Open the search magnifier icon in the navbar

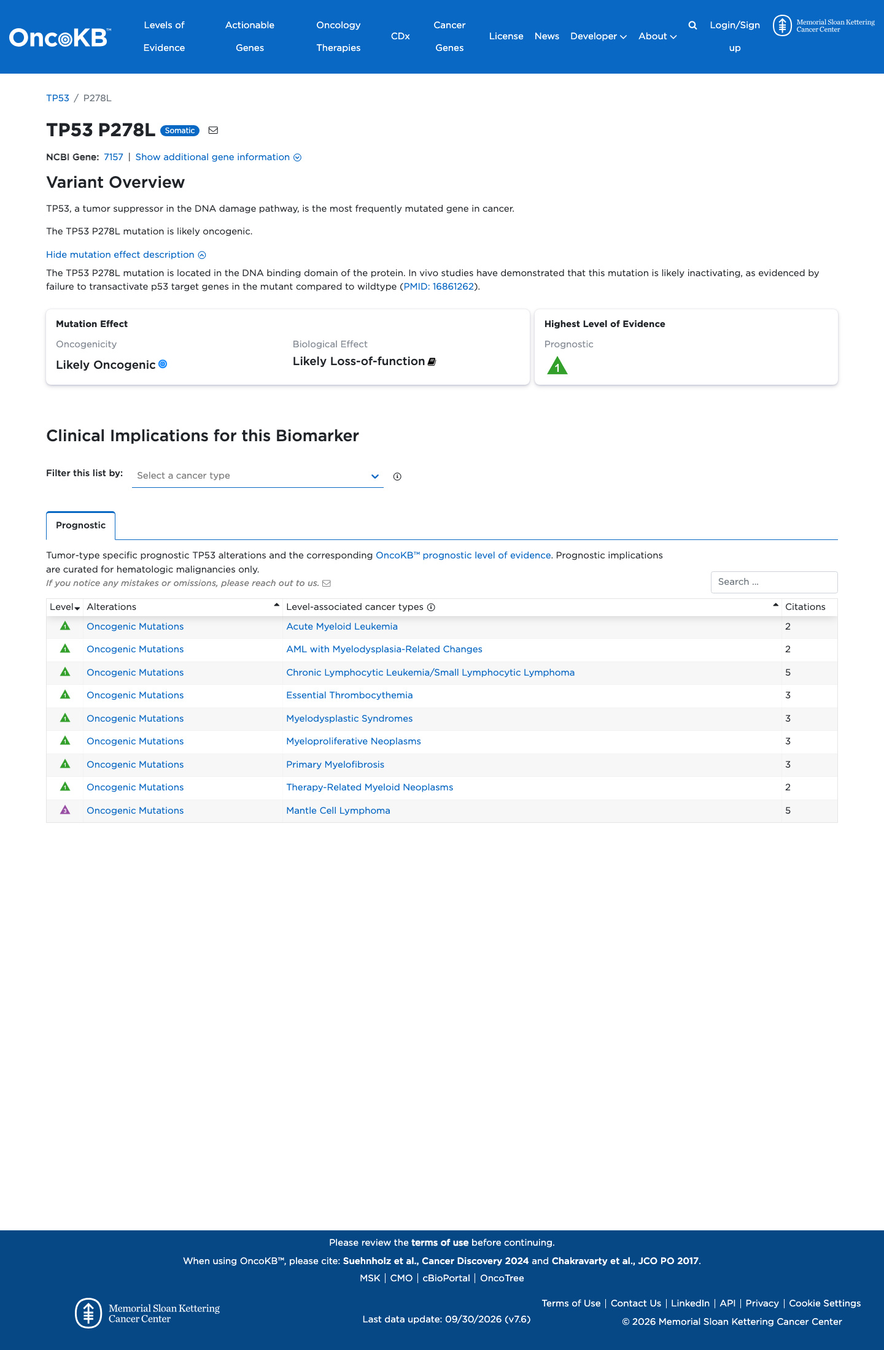click(692, 25)
